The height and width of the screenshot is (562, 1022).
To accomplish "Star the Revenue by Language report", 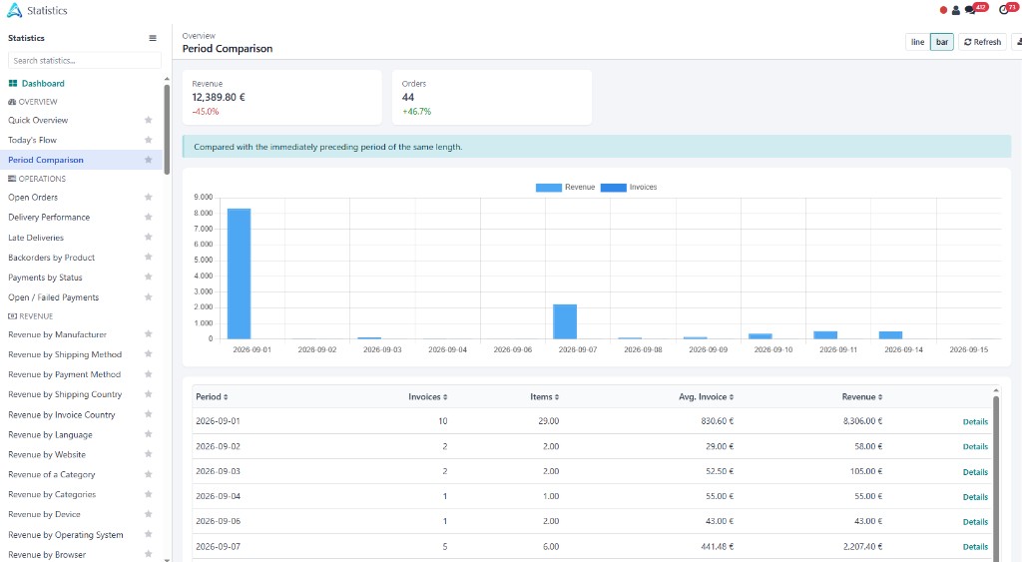I will click(x=148, y=434).
